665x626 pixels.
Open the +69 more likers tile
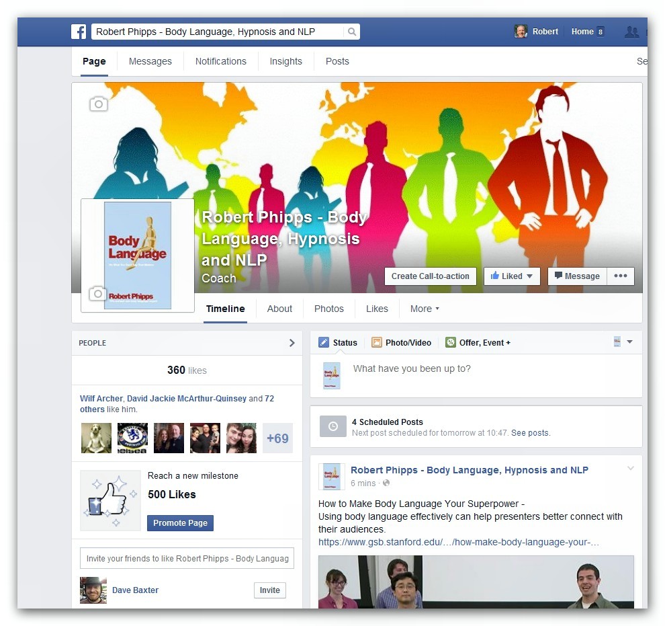coord(278,438)
